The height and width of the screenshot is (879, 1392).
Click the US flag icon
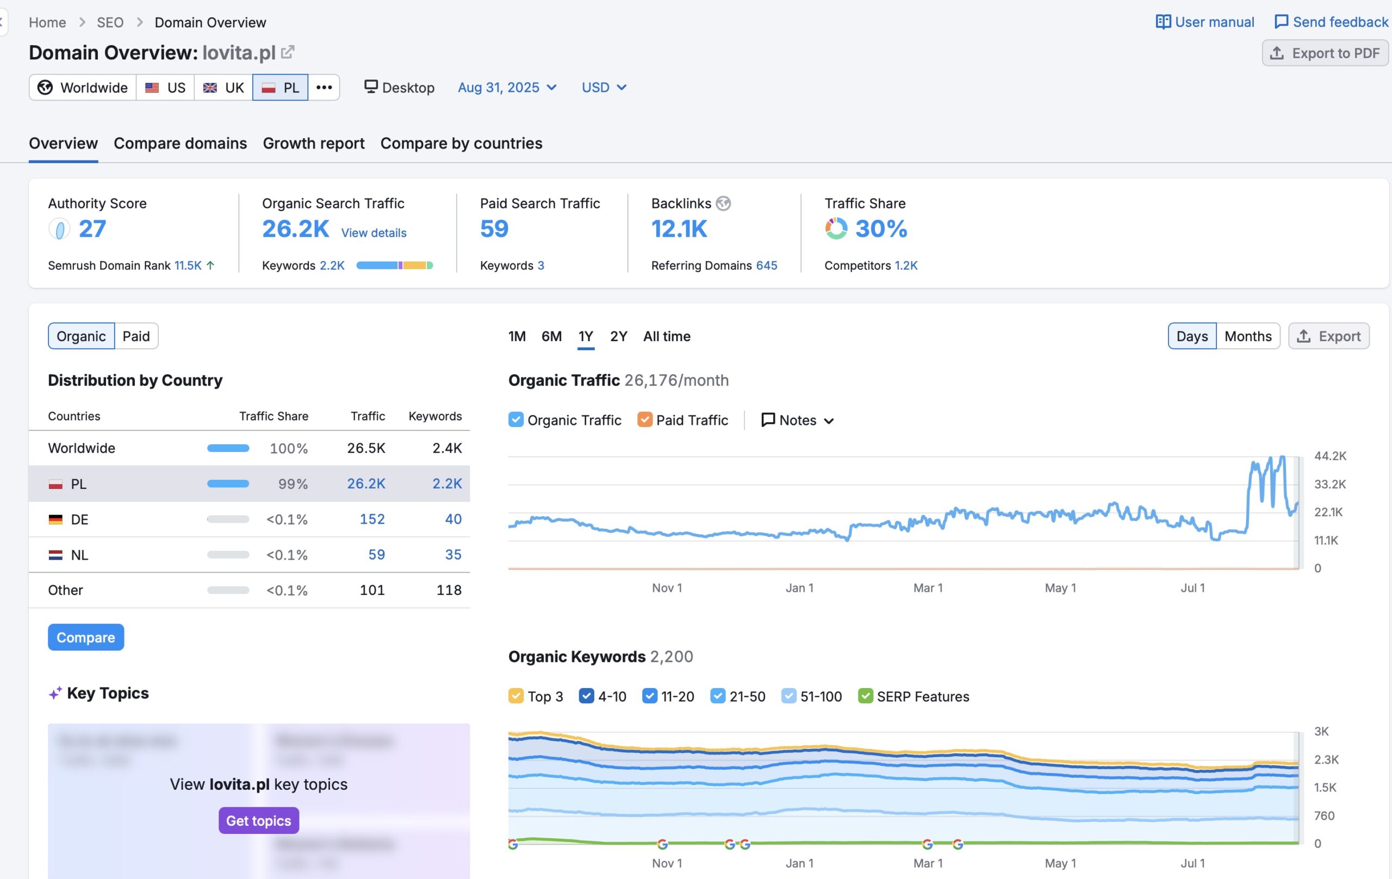152,88
